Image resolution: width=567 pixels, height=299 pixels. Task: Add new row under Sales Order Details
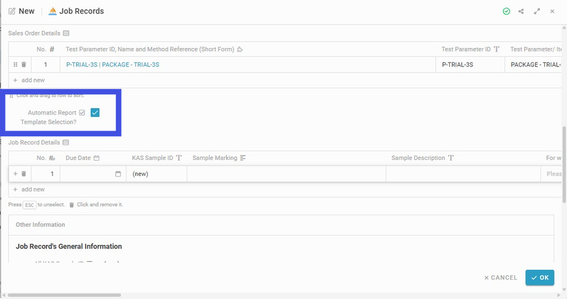pyautogui.click(x=29, y=80)
